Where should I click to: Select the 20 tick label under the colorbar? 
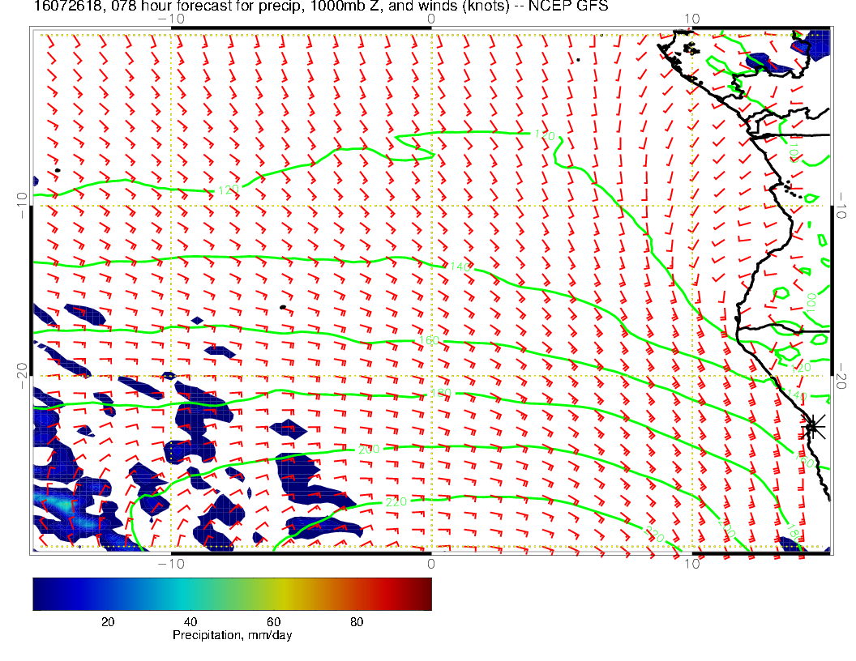click(106, 622)
